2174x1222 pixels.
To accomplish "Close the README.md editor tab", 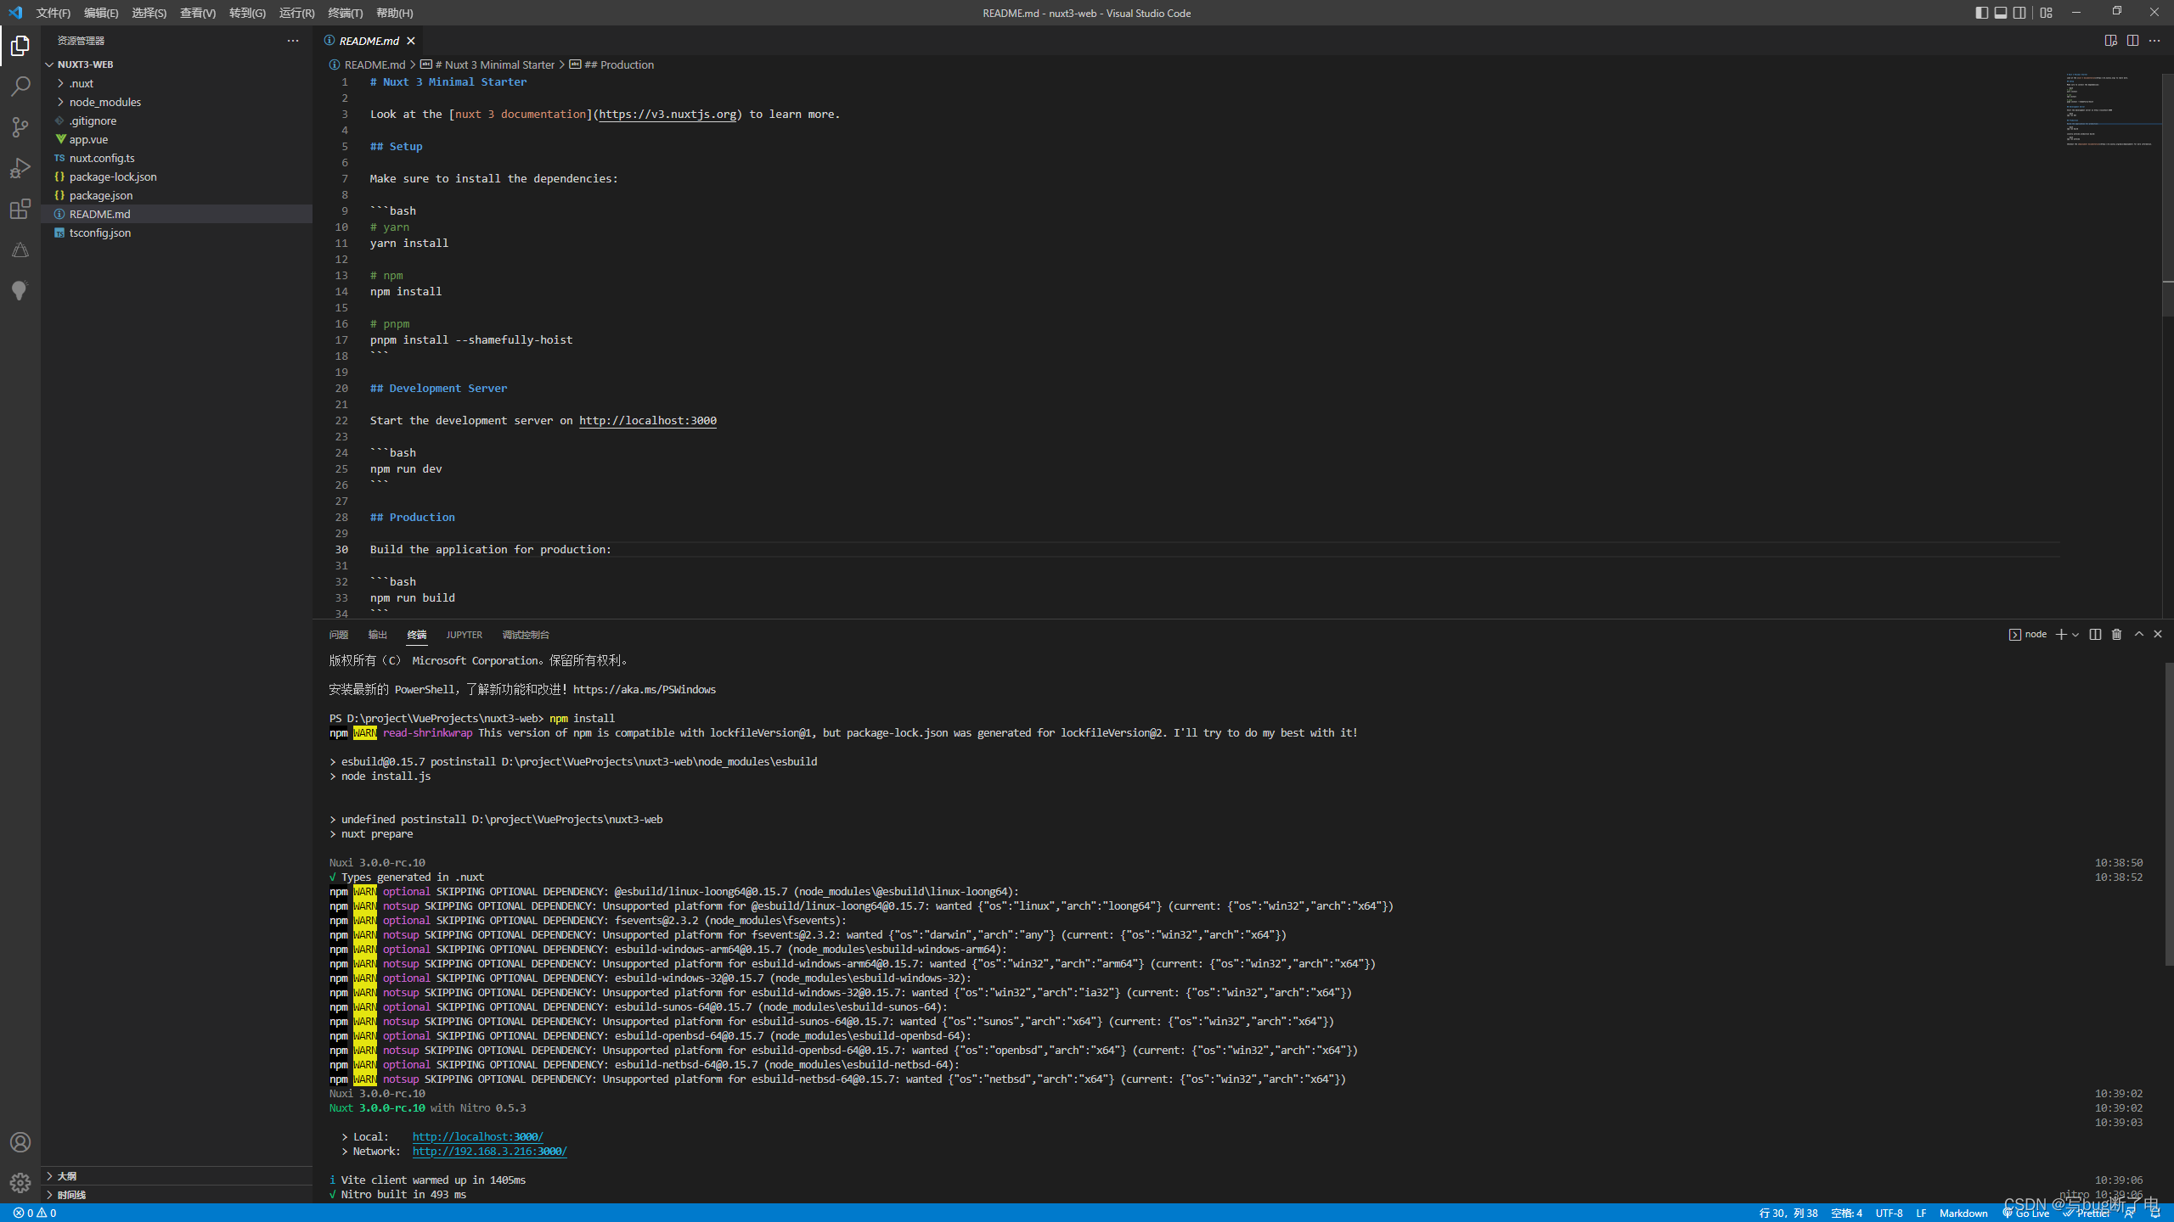I will point(411,41).
